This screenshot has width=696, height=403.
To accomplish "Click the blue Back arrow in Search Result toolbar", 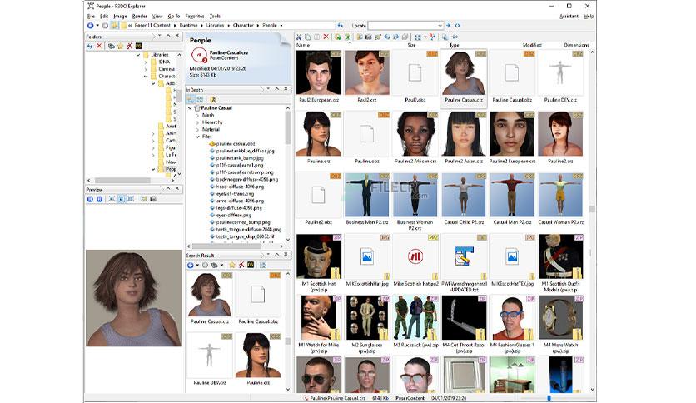I will (191, 265).
